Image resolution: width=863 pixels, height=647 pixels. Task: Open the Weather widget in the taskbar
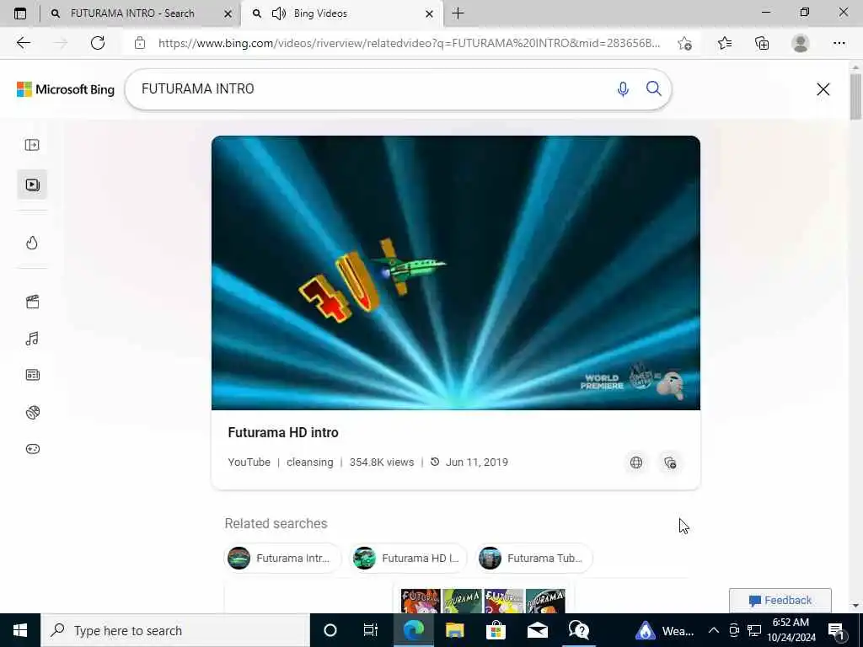pos(665,630)
